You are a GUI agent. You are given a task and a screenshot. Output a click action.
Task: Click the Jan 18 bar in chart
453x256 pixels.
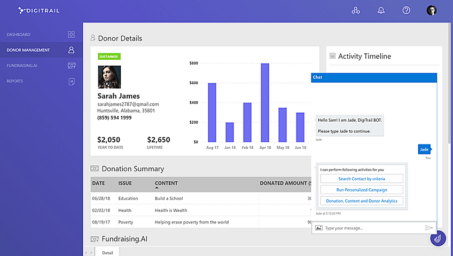pos(230,132)
